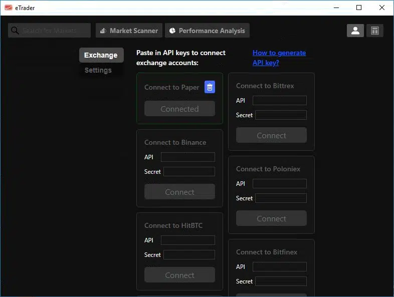
Task: Open the calculator panel icon
Action: [374, 31]
